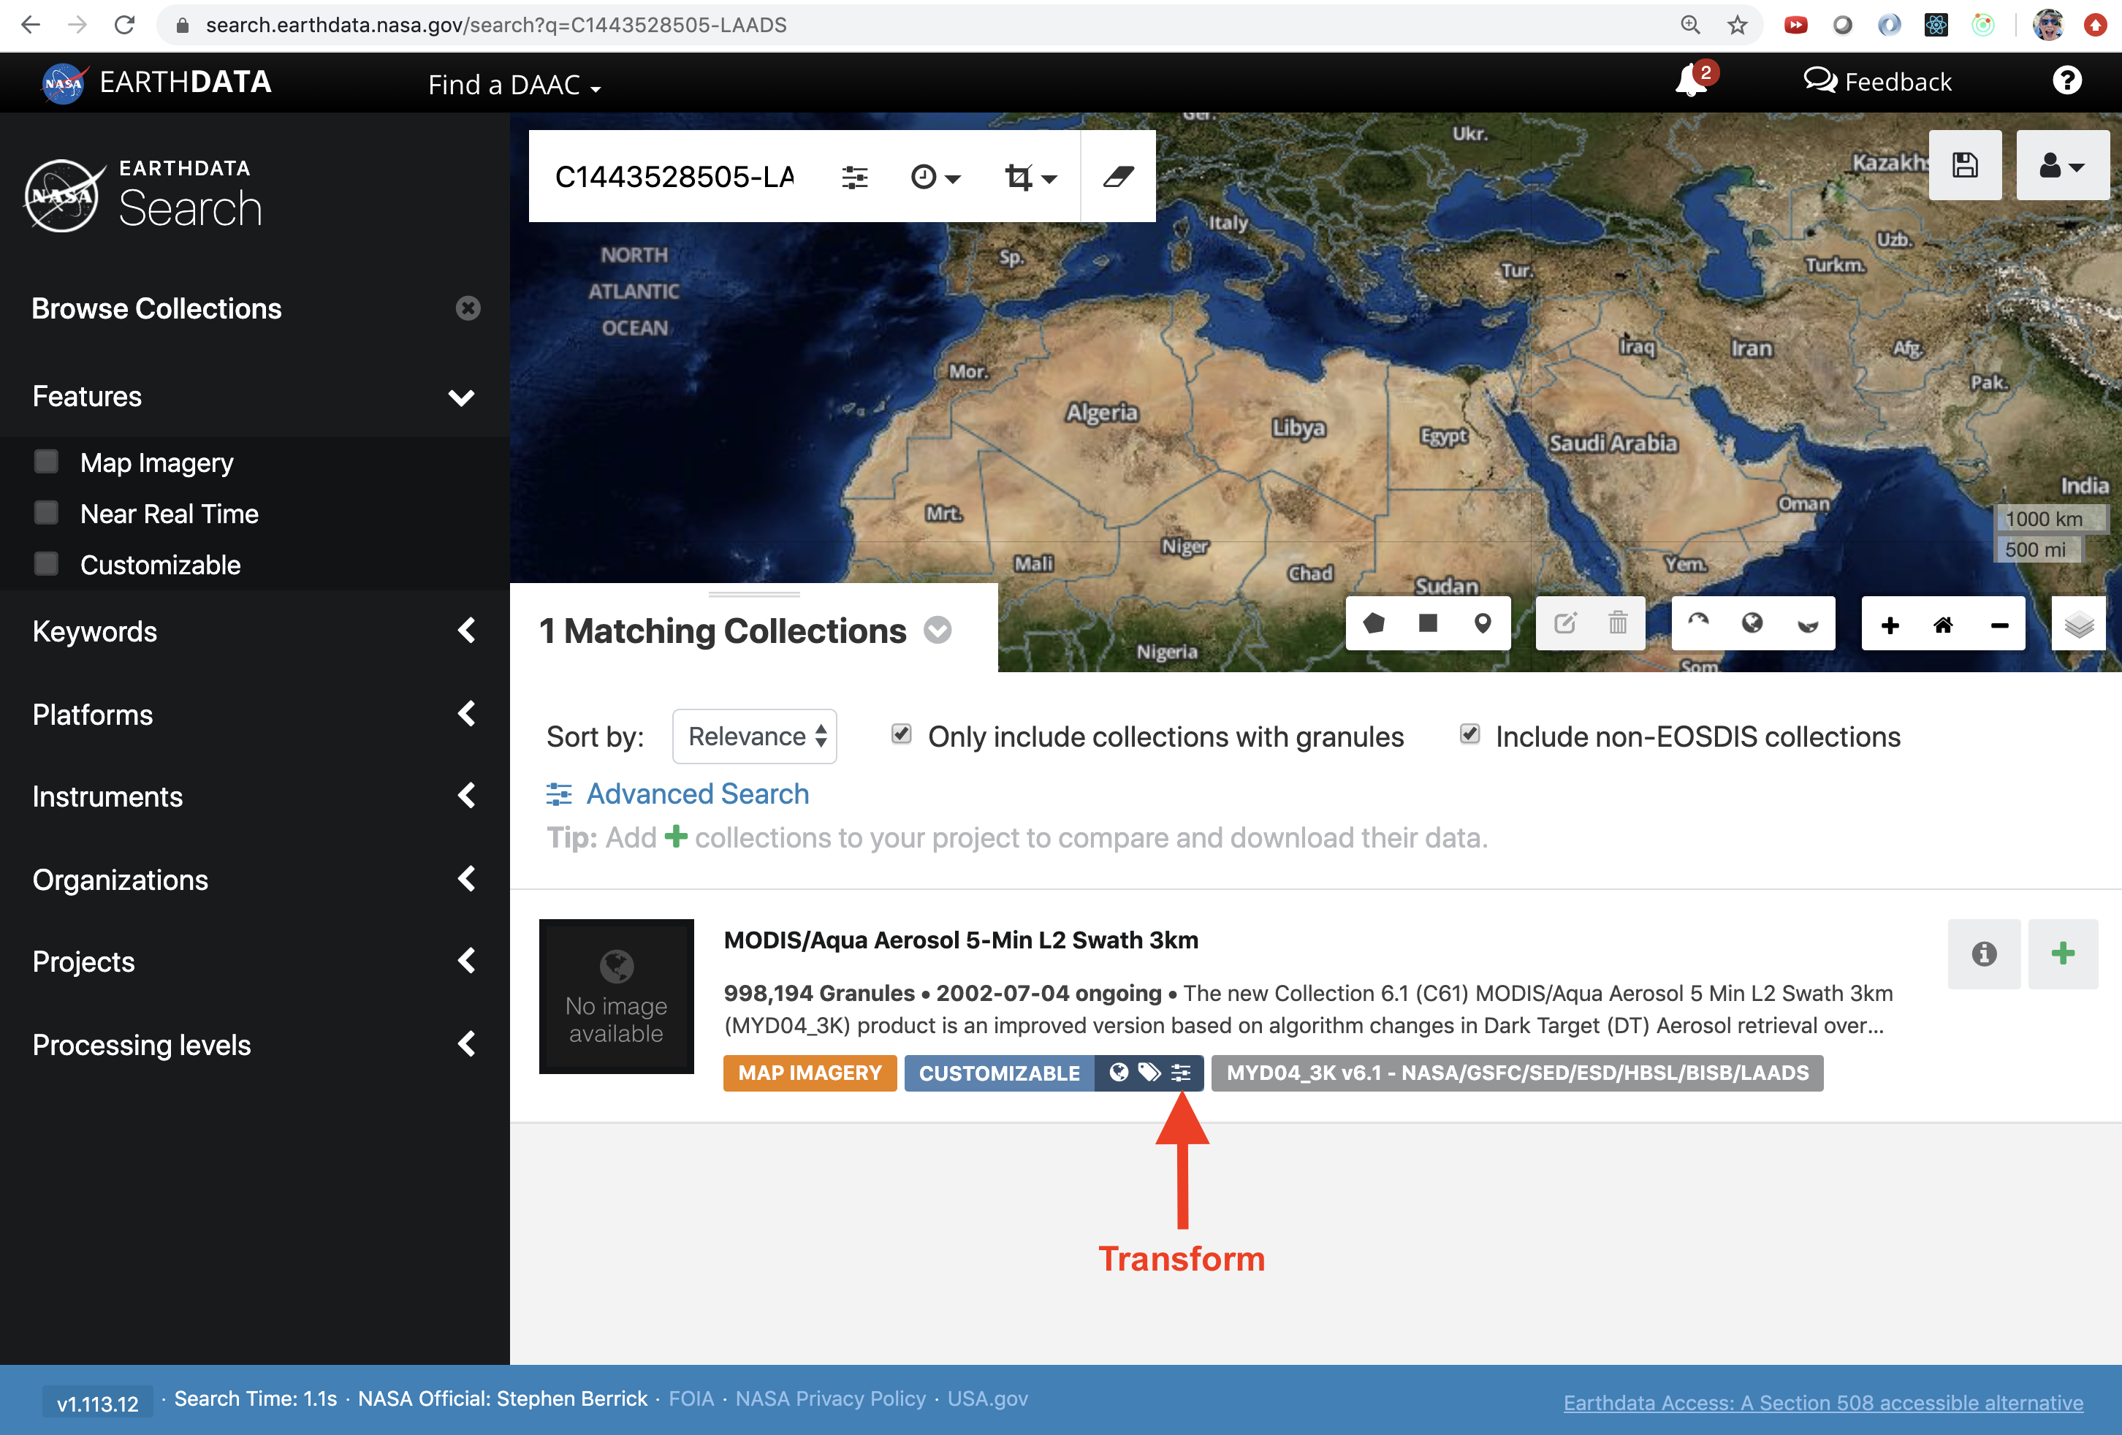Bookmark page with star icon

(x=1737, y=25)
